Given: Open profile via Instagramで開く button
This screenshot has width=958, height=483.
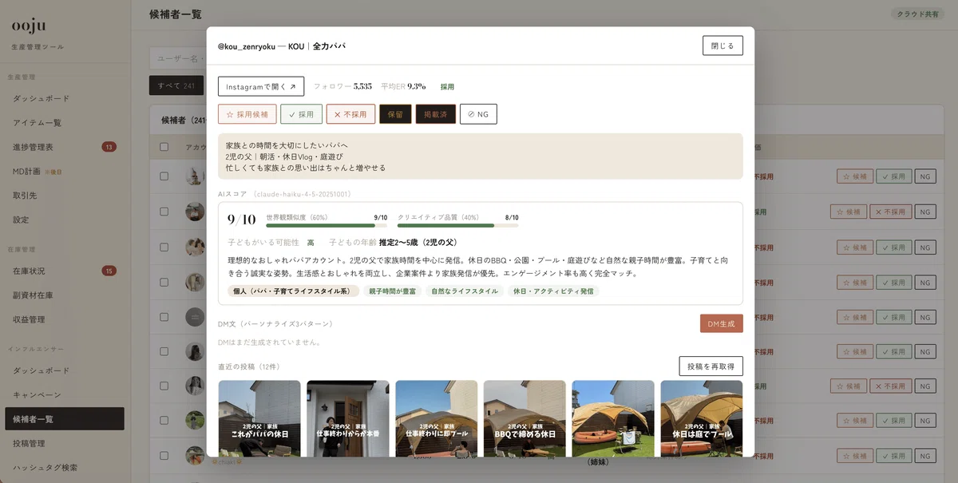Looking at the screenshot, I should click(x=261, y=86).
